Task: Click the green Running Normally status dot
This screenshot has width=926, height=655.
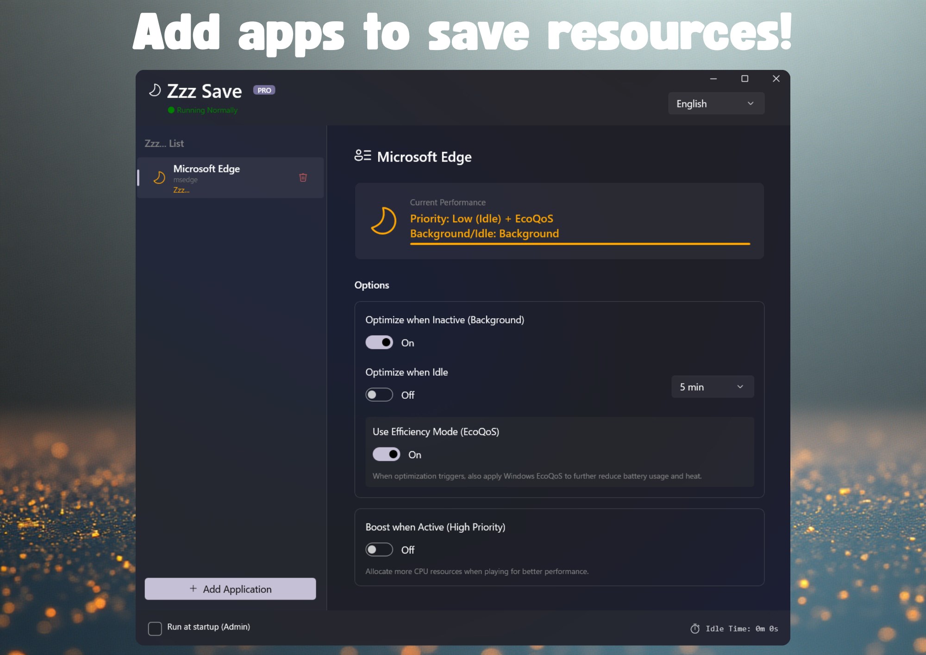Action: [x=171, y=110]
